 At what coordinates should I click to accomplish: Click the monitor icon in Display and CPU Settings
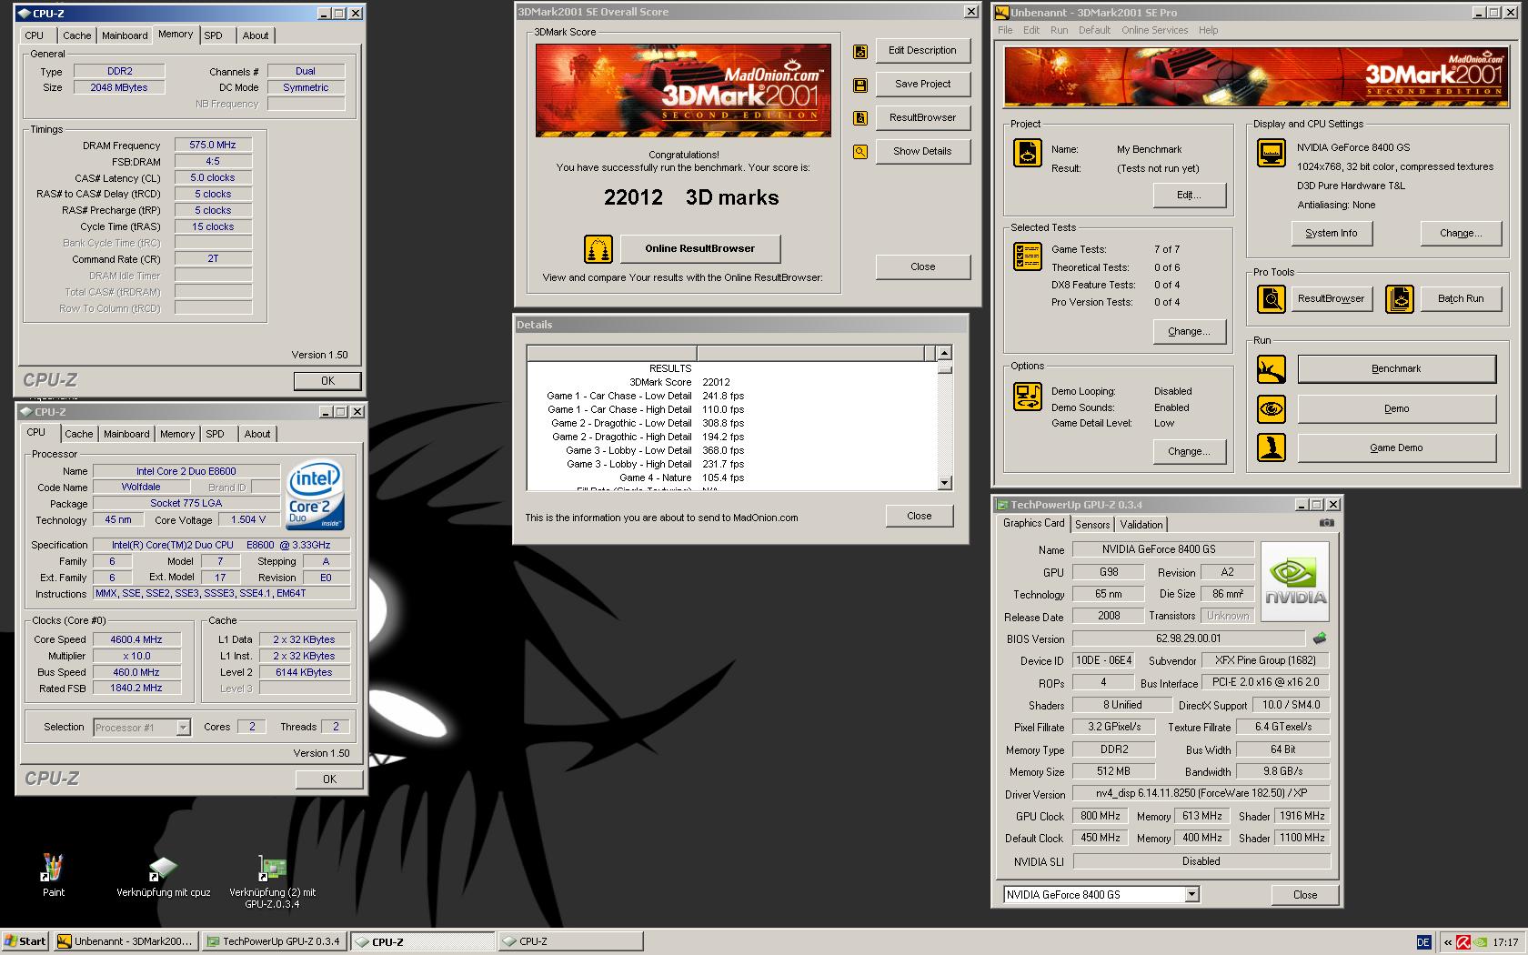[x=1271, y=153]
